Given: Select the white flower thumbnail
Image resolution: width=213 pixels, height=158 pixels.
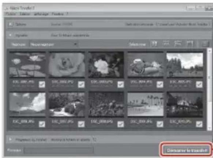Looking at the screenshot, I should pos(106,64).
